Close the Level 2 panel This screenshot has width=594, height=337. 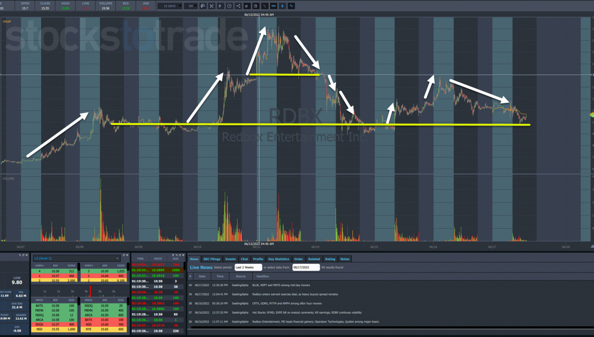coord(127,255)
